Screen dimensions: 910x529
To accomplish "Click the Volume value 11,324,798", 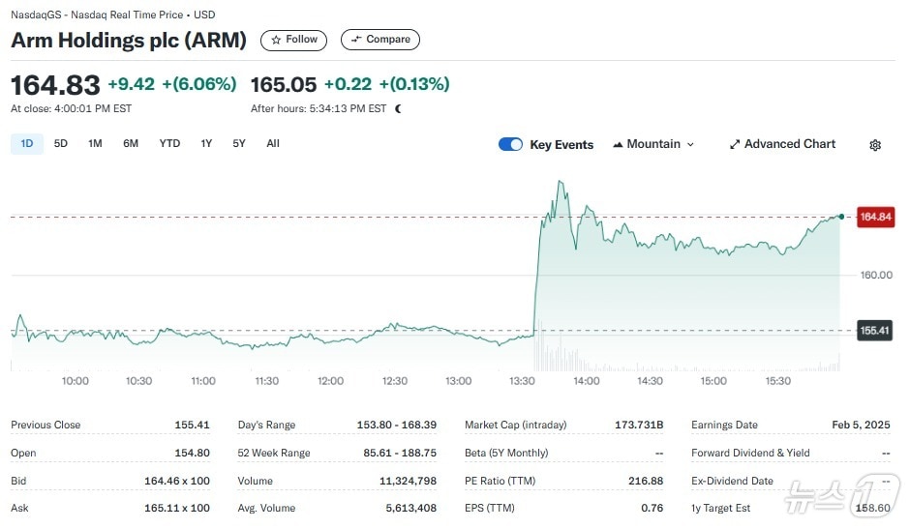I will [x=408, y=481].
